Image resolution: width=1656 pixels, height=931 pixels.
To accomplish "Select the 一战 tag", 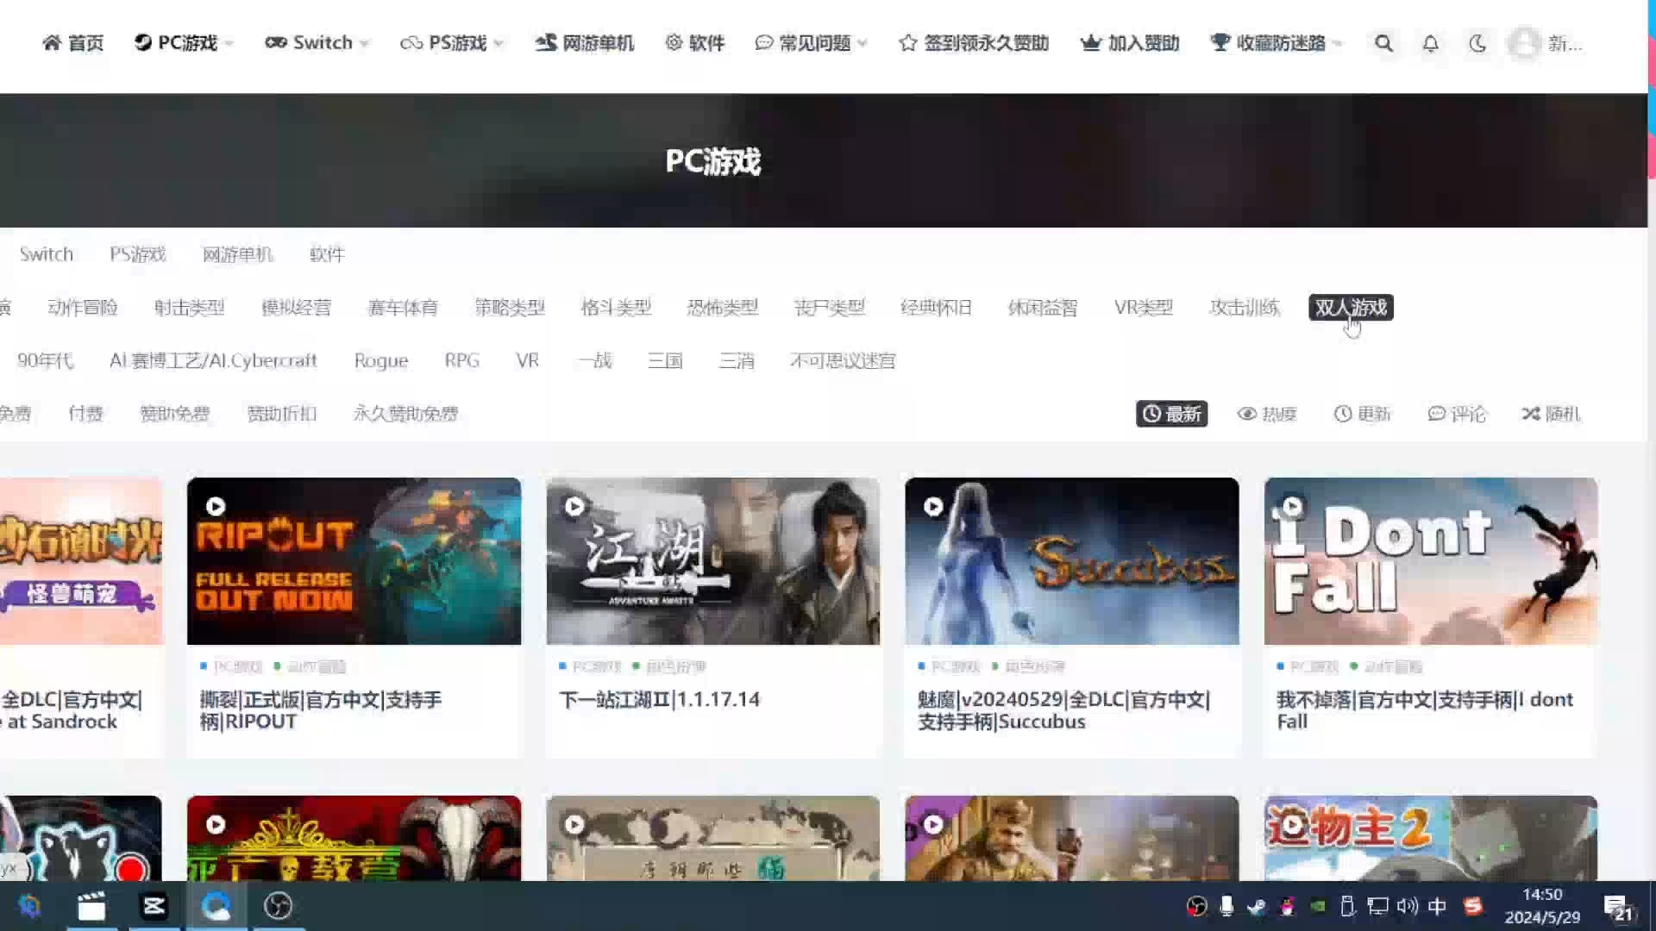I will [595, 360].
